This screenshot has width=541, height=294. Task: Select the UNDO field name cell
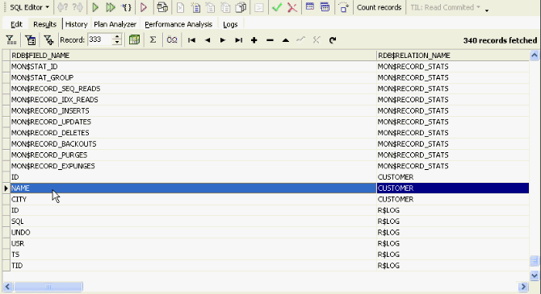click(193, 232)
